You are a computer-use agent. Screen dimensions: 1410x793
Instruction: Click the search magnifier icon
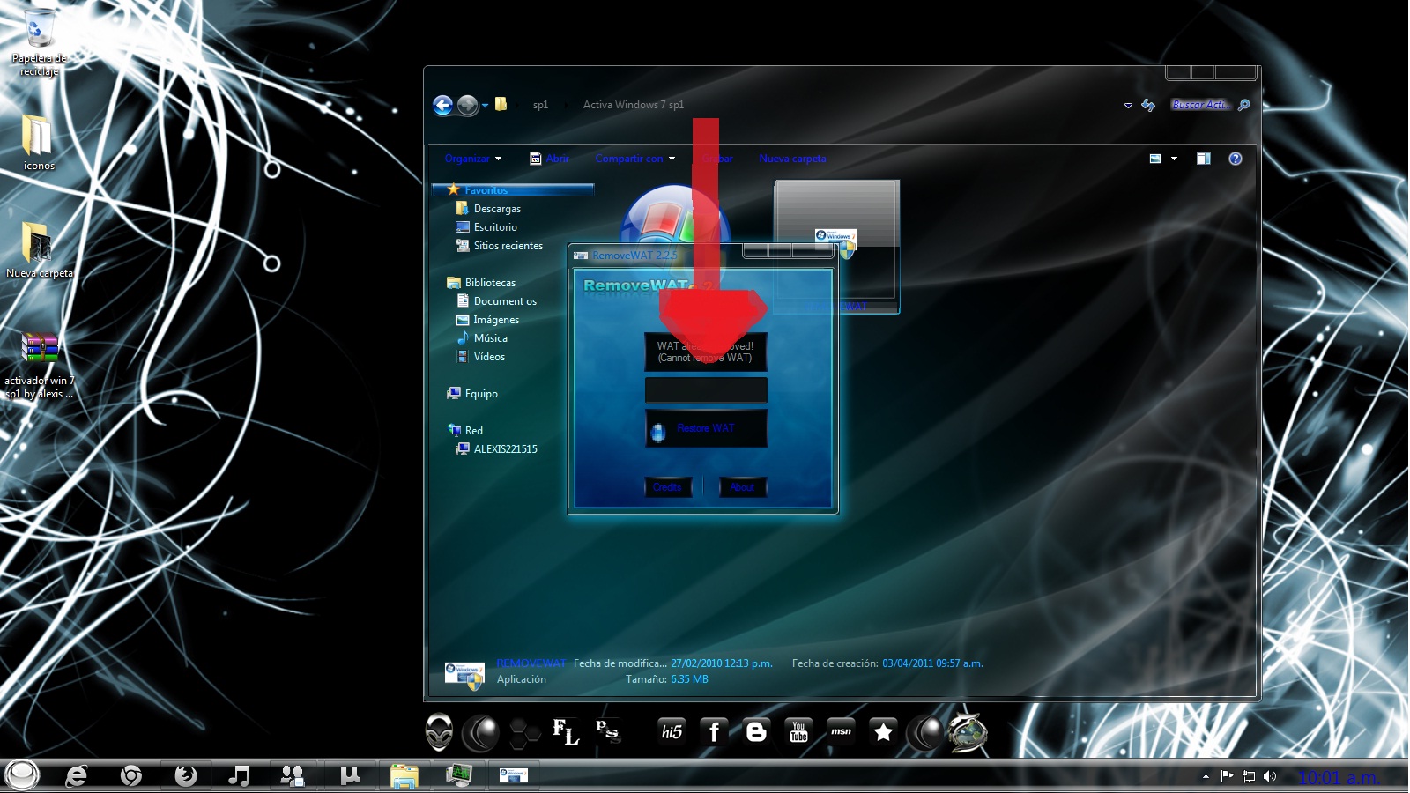[x=1243, y=105]
